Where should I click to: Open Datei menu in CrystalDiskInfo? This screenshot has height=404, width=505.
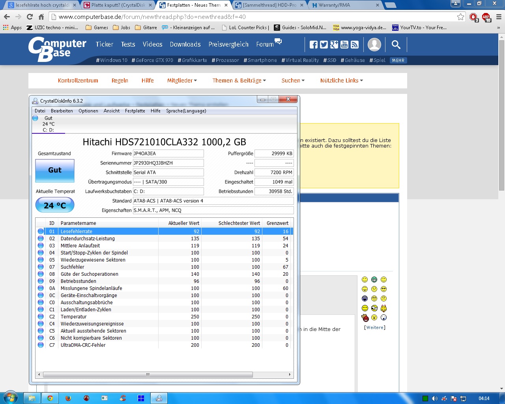point(40,111)
